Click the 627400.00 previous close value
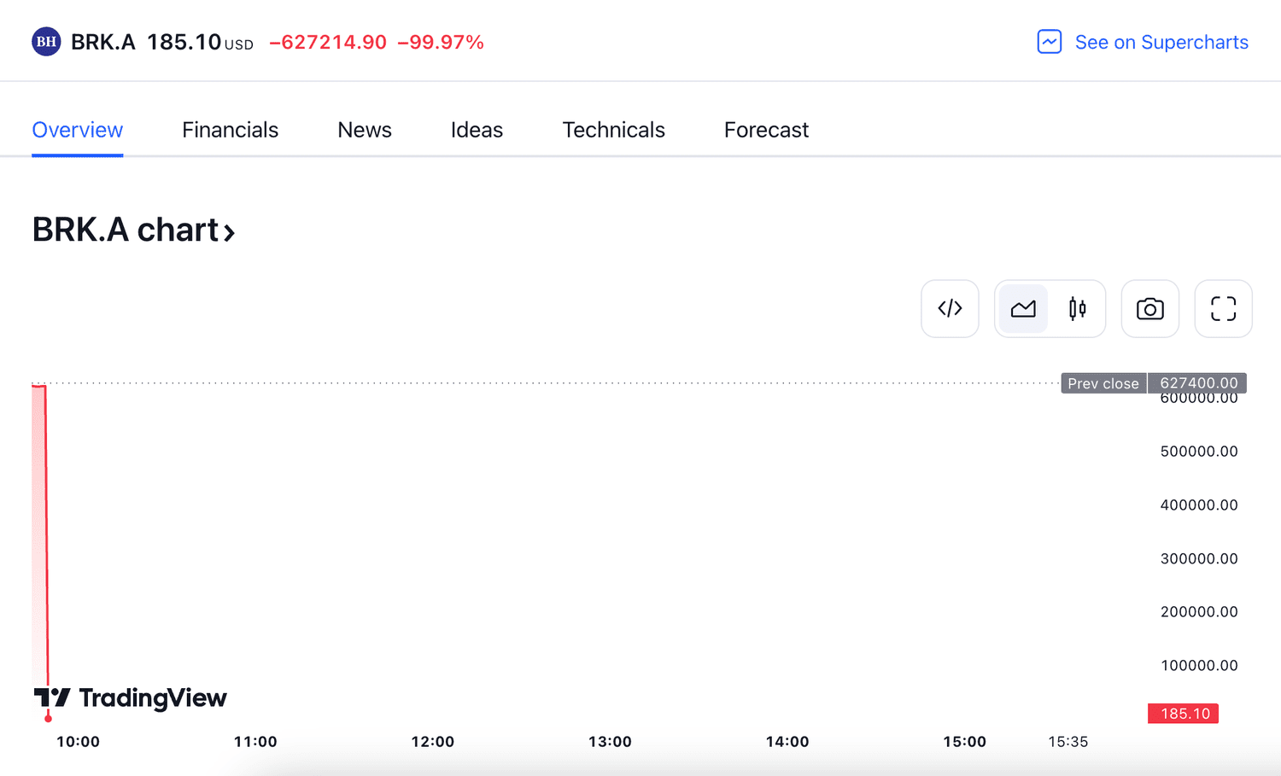 (x=1198, y=383)
